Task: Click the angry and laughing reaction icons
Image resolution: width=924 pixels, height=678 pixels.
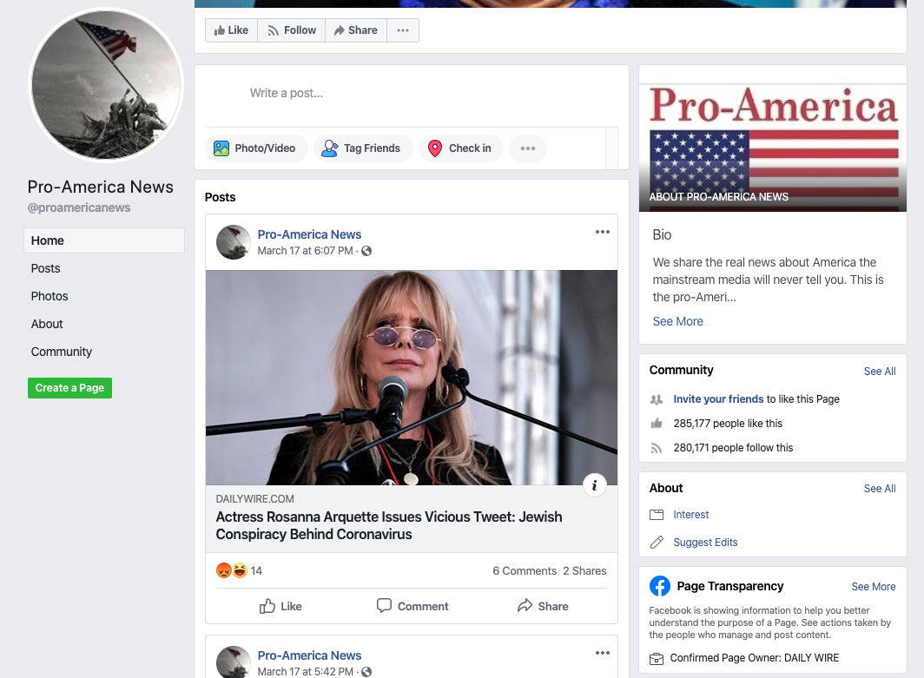Action: point(232,570)
